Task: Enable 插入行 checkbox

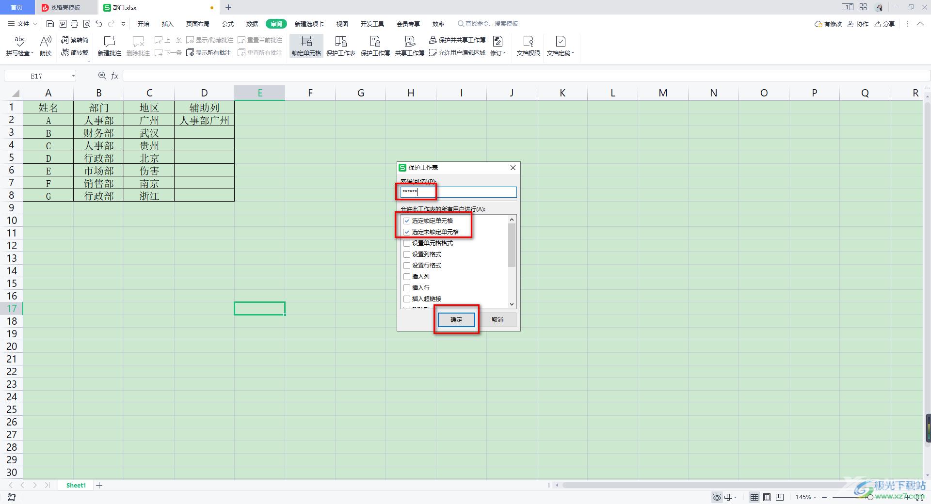Action: click(x=407, y=287)
